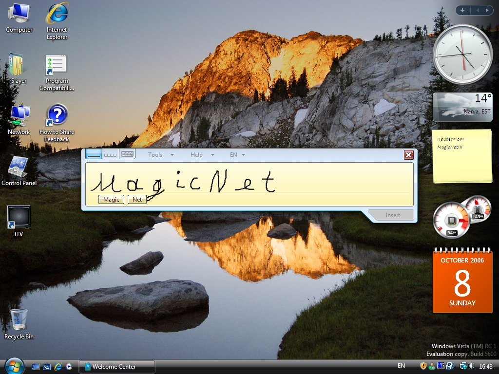This screenshot has width=499, height=374.
Task: Click the recognized word 'Magic'
Action: click(x=111, y=199)
